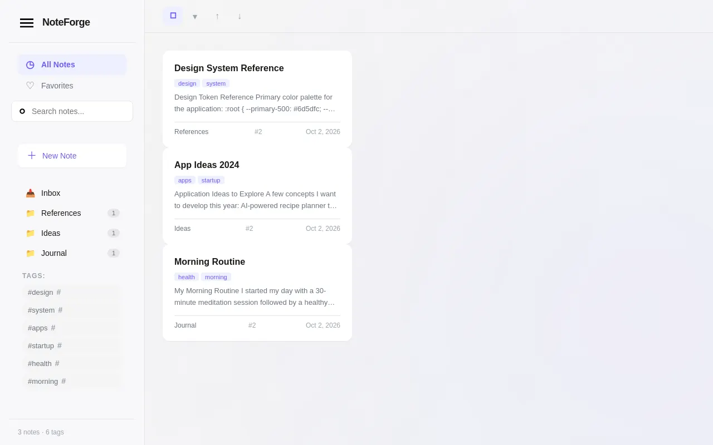Click the hash icon next to #startup
This screenshot has width=713, height=445.
60,345
